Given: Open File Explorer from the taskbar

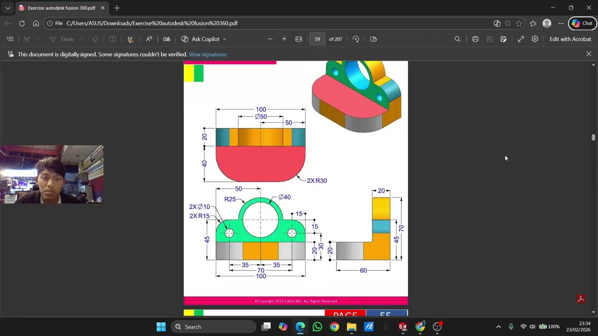Looking at the screenshot, I should coord(351,327).
